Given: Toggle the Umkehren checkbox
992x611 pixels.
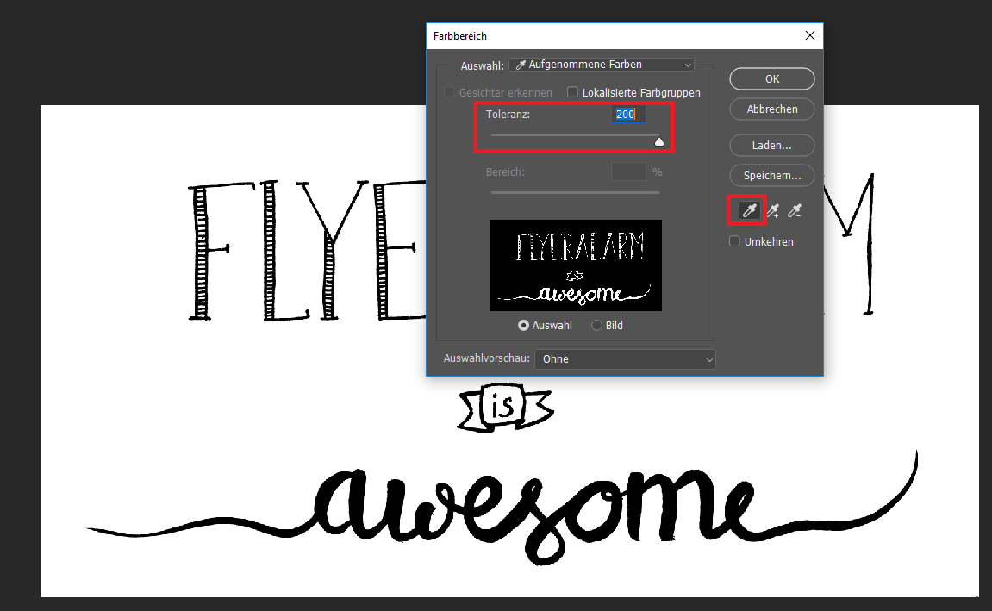Looking at the screenshot, I should pos(735,242).
